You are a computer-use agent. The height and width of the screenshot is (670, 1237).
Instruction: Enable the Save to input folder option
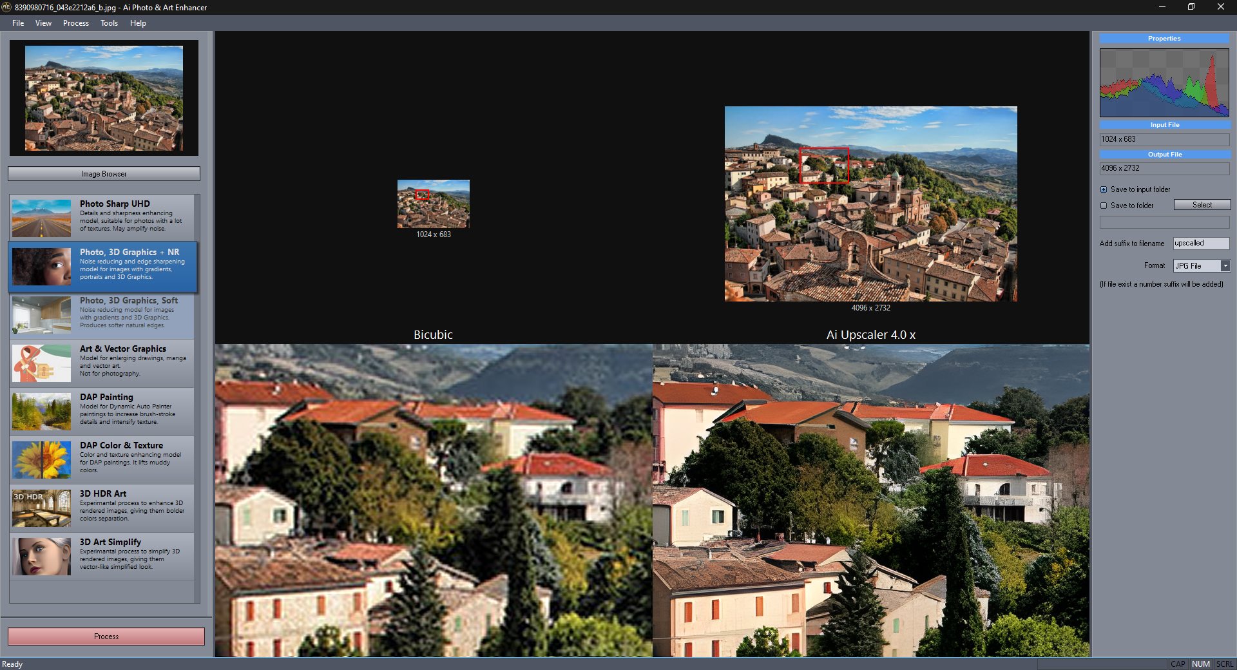[1104, 189]
